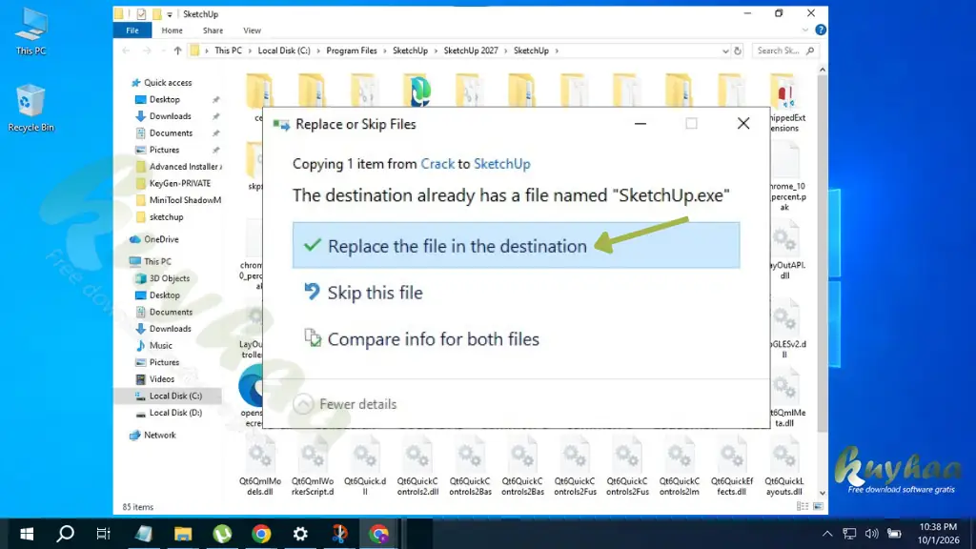Open Explorer help question mark icon
The width and height of the screenshot is (976, 549).
[821, 30]
